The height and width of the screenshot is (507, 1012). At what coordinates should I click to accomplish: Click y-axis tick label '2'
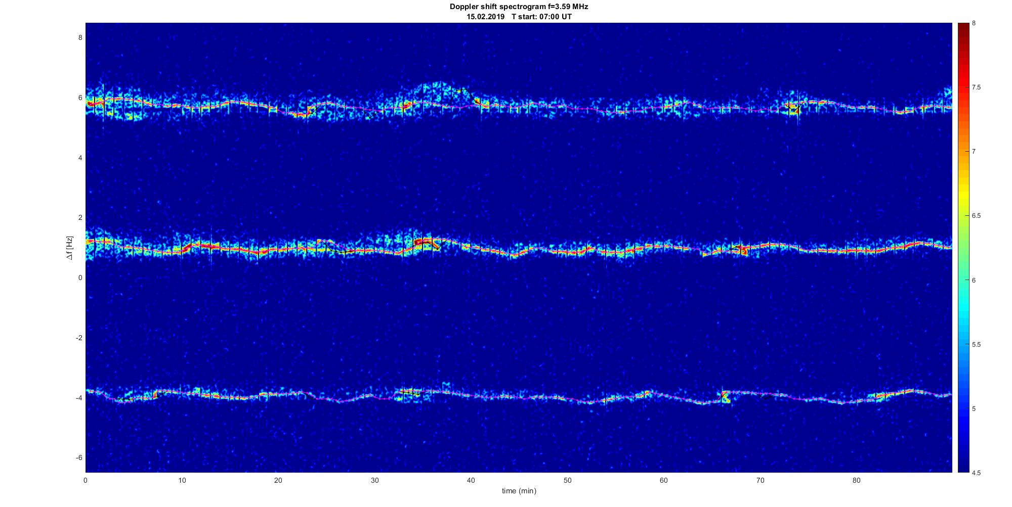coord(80,218)
